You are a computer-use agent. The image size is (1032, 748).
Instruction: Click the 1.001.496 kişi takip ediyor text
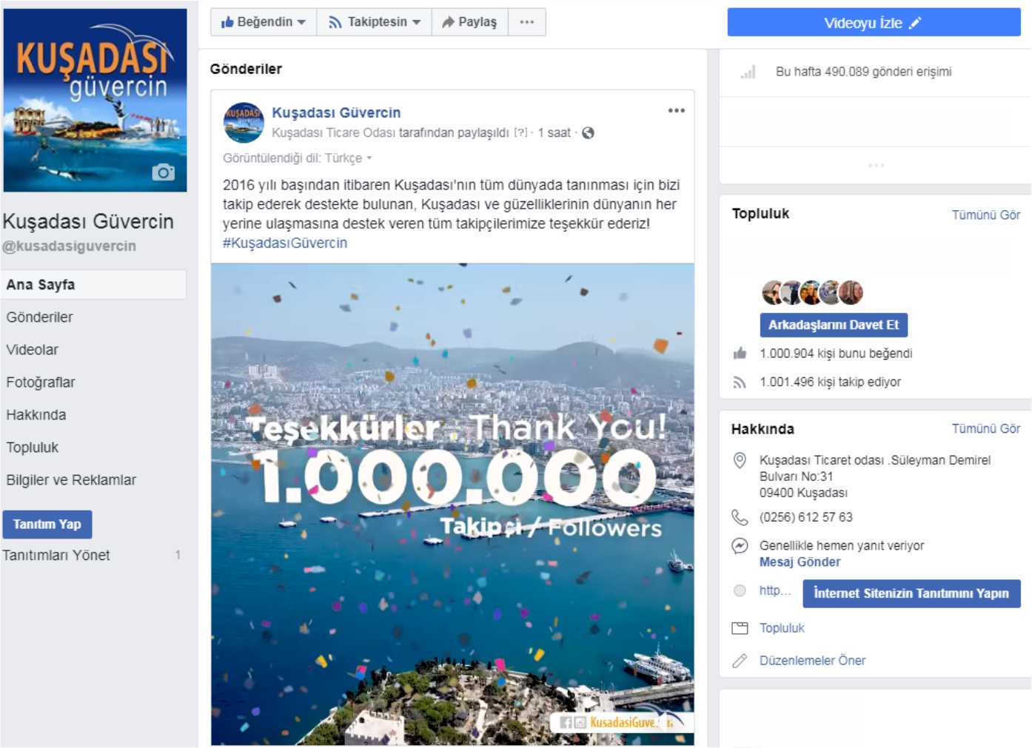(x=830, y=383)
